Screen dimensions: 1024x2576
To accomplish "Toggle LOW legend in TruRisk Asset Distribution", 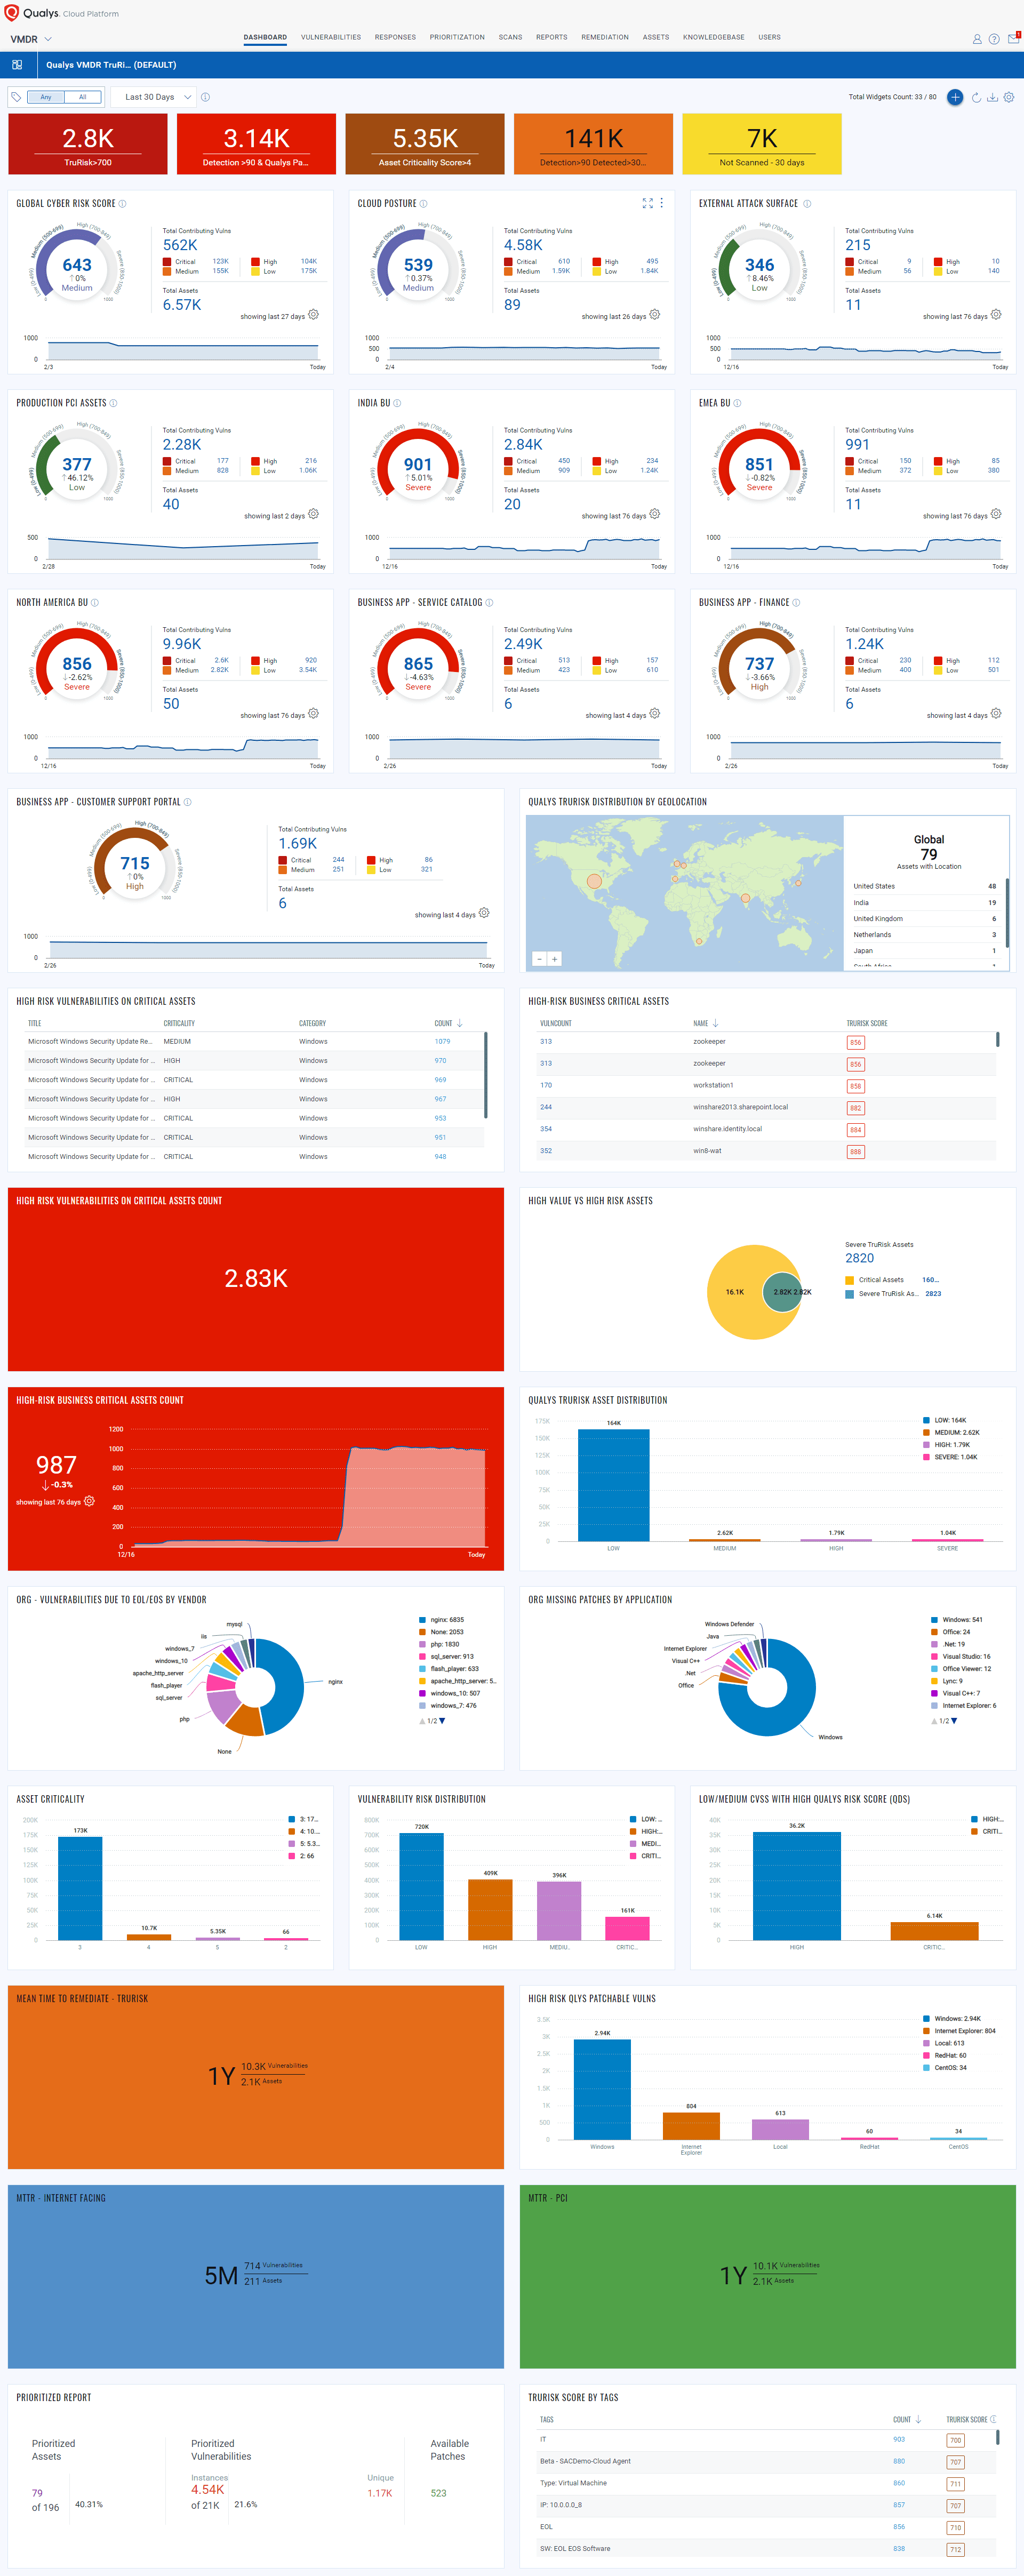I will pos(945,1420).
